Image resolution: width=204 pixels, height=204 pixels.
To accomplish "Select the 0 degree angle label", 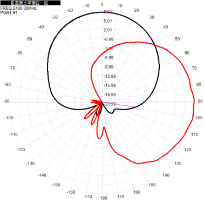I will click(x=102, y=4).
